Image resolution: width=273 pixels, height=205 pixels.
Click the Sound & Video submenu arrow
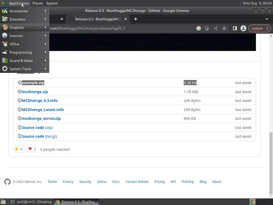[x=45, y=61]
